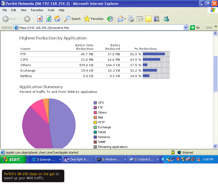Screen dimensions: 218x186
Task: Show hidden tray icons with the arrow
Action: (163, 159)
